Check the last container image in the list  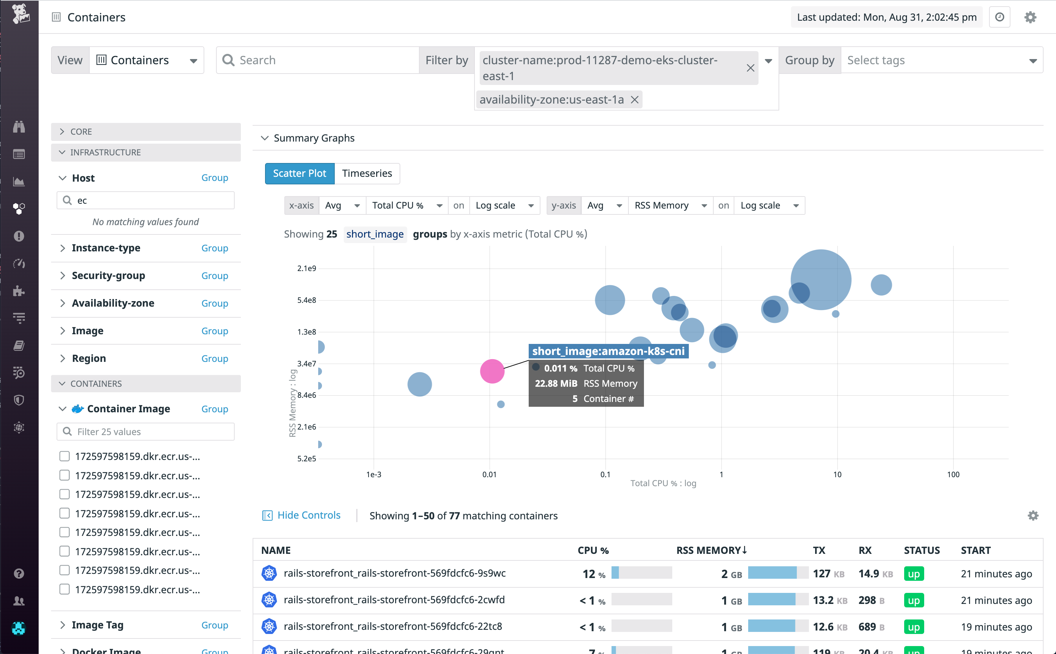point(64,589)
